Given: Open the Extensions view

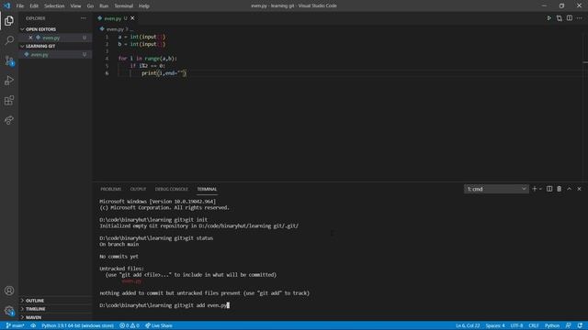Looking at the screenshot, I should point(9,100).
